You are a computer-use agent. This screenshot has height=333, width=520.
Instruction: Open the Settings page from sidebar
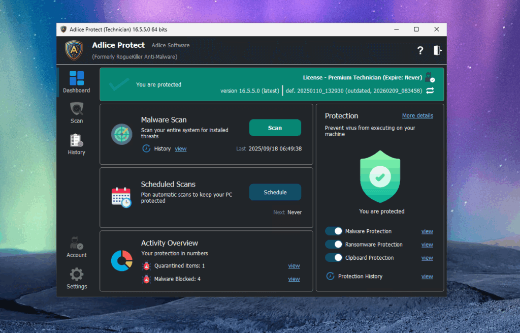click(77, 279)
